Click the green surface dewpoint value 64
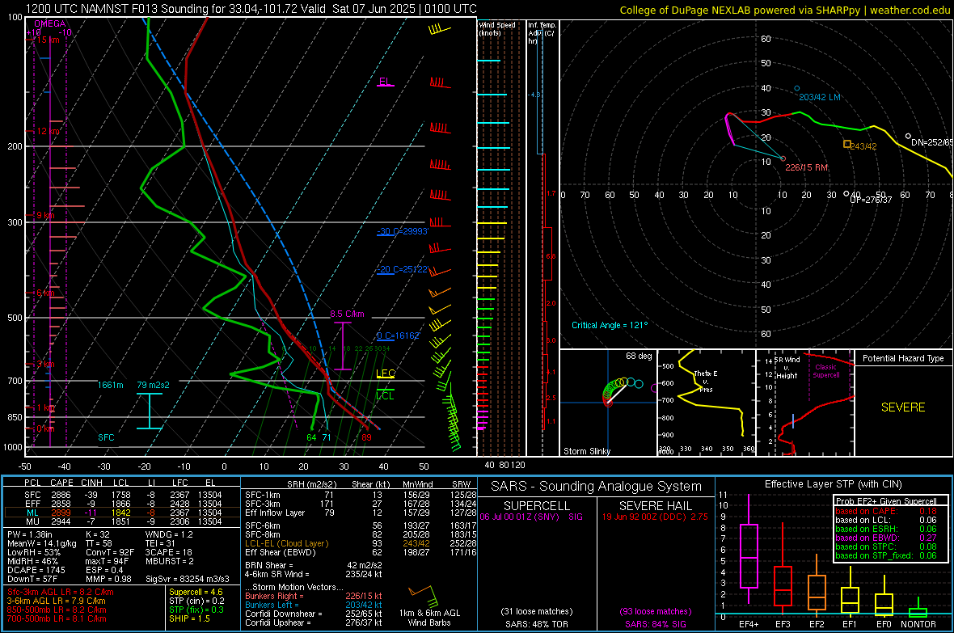Image resolution: width=954 pixels, height=633 pixels. [x=311, y=437]
